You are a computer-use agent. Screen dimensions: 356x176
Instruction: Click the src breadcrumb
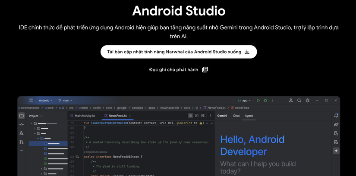[72, 108]
